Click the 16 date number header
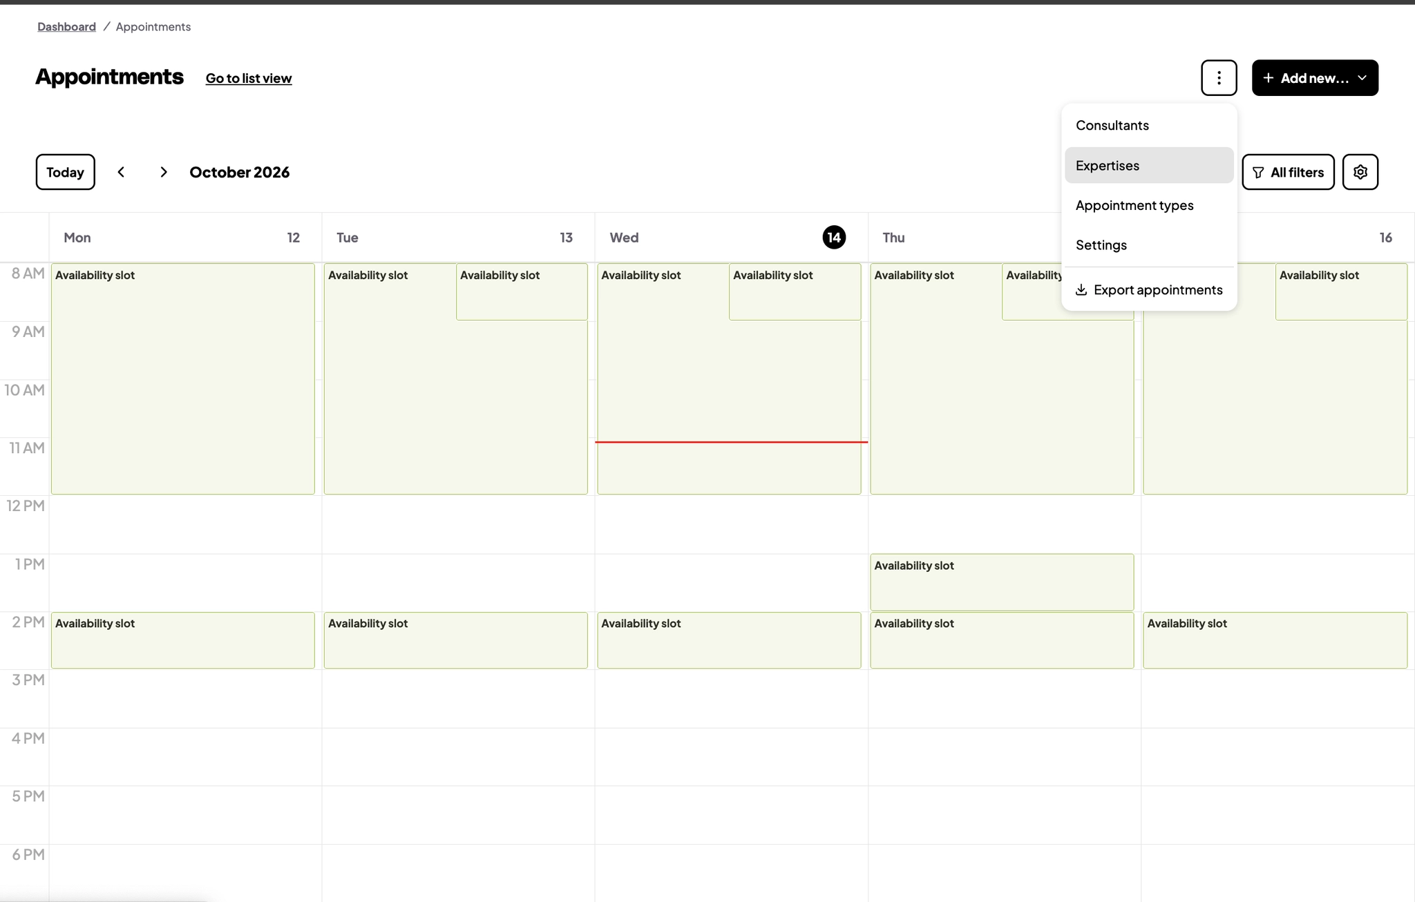The image size is (1415, 902). click(1385, 238)
